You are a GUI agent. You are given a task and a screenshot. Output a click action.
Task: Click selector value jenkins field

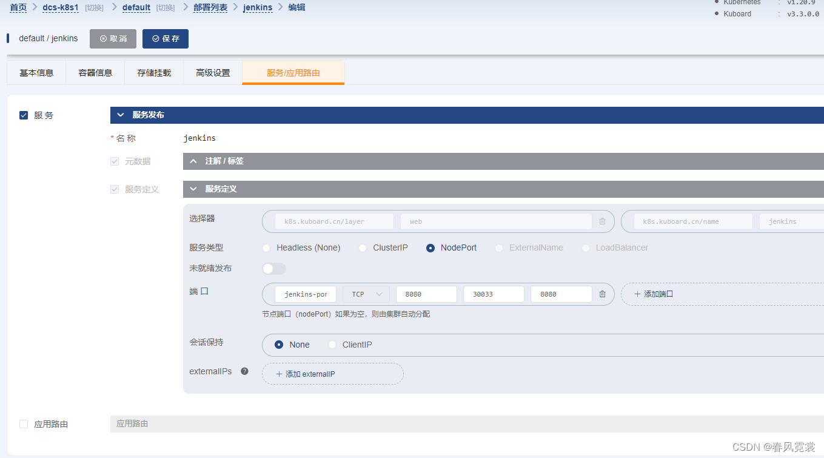pyautogui.click(x=792, y=221)
